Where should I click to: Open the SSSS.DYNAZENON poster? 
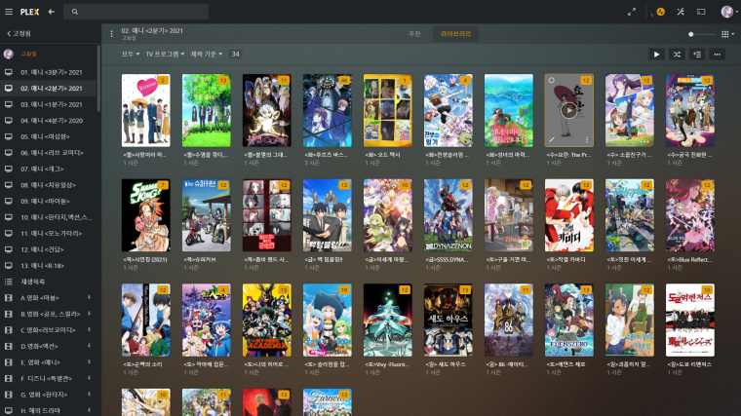tap(448, 215)
